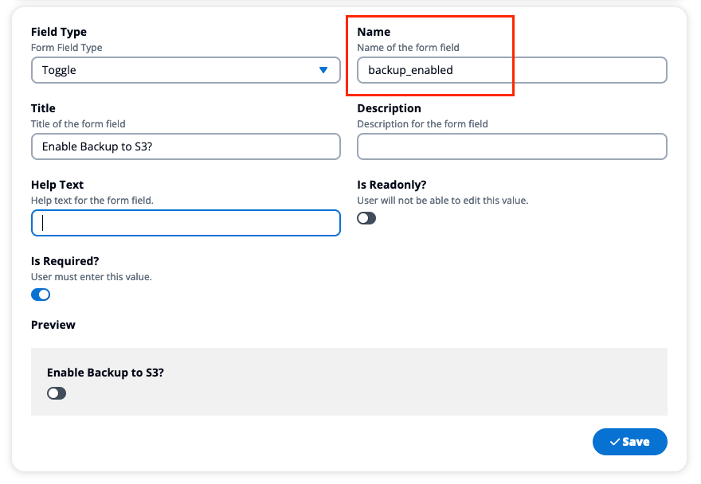Click the Enable Backup to S3? preview label

point(105,373)
